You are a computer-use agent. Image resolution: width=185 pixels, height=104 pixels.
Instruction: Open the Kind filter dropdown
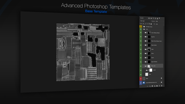pyautogui.click(x=144, y=18)
